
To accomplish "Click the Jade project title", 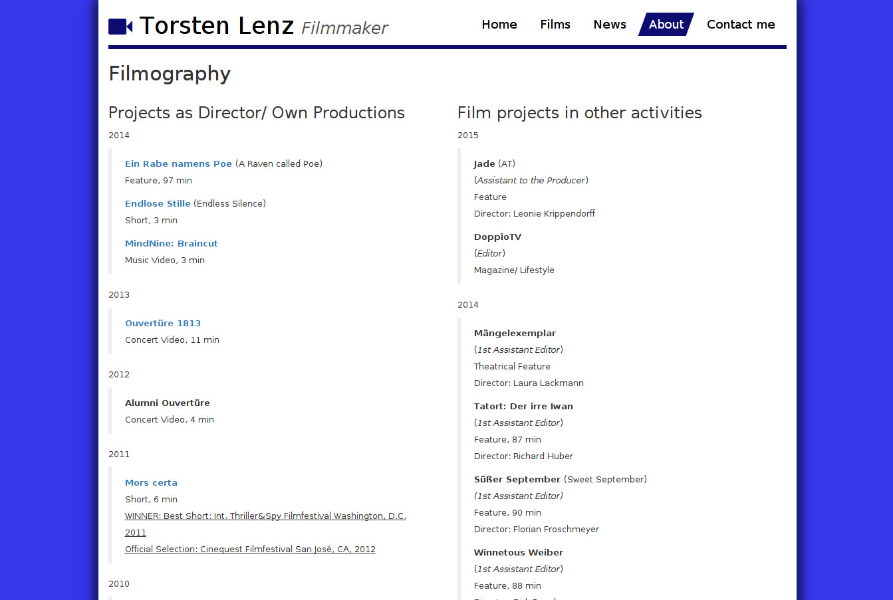I will click(484, 164).
